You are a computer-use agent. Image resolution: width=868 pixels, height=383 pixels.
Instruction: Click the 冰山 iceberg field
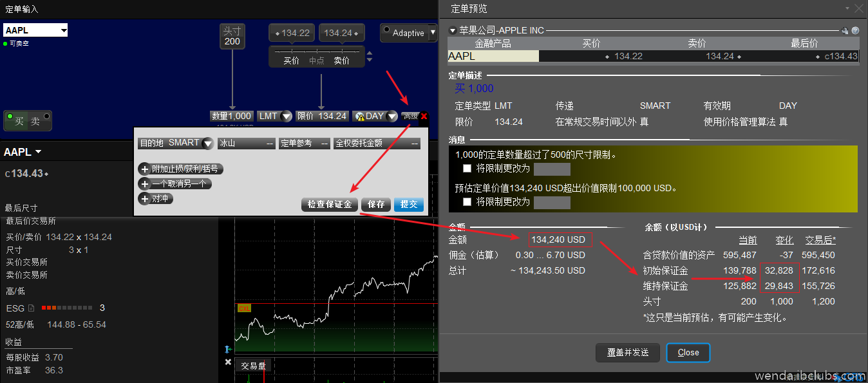click(x=247, y=144)
